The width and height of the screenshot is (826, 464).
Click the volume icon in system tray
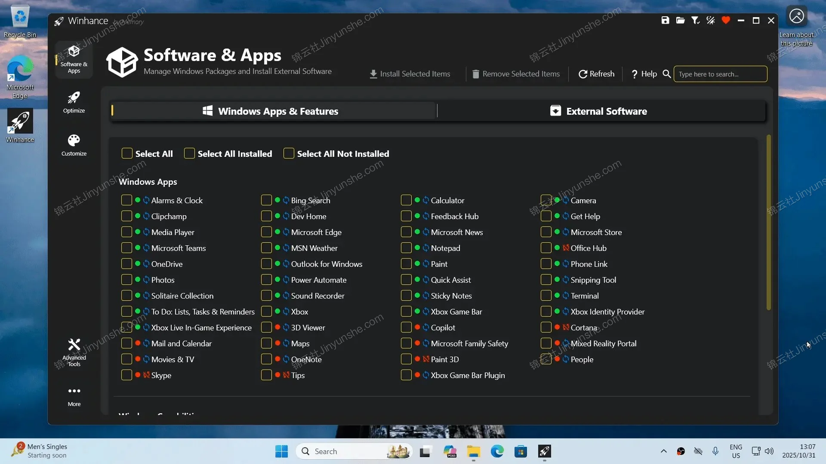click(769, 451)
